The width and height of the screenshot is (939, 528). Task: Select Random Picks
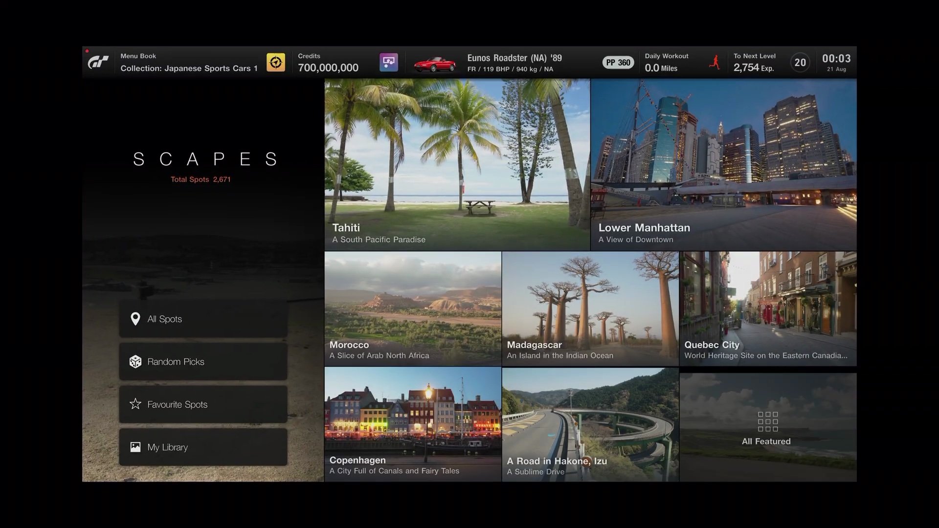203,362
